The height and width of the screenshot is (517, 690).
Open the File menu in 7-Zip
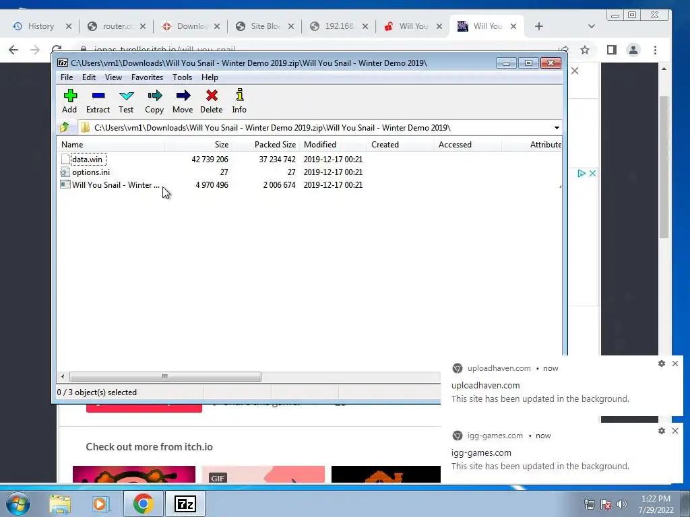67,77
